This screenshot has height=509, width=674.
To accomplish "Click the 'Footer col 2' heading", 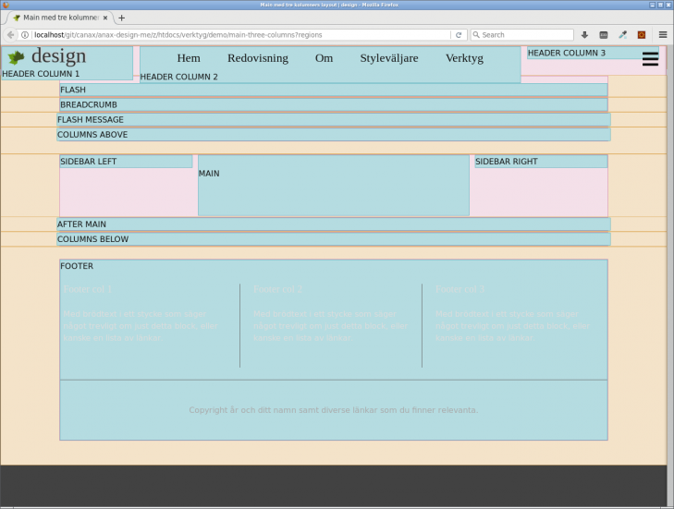I will (x=278, y=289).
